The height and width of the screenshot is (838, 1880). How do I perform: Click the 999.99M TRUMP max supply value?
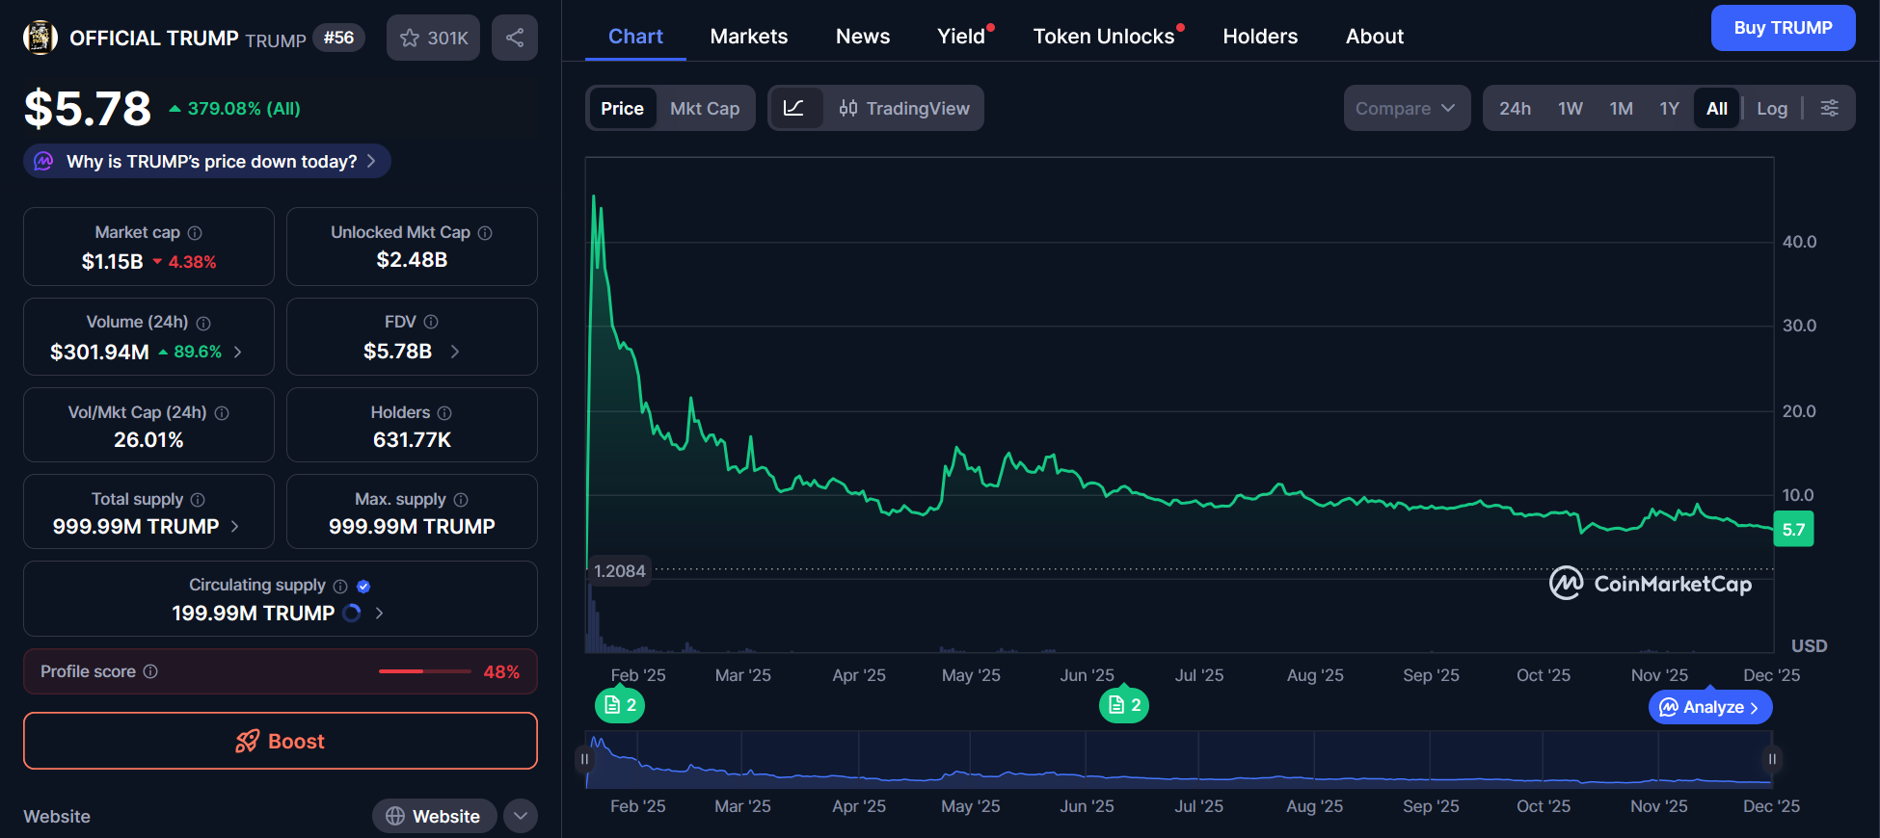(412, 526)
